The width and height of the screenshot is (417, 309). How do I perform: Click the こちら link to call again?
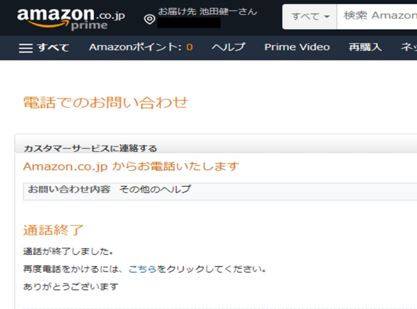(142, 269)
